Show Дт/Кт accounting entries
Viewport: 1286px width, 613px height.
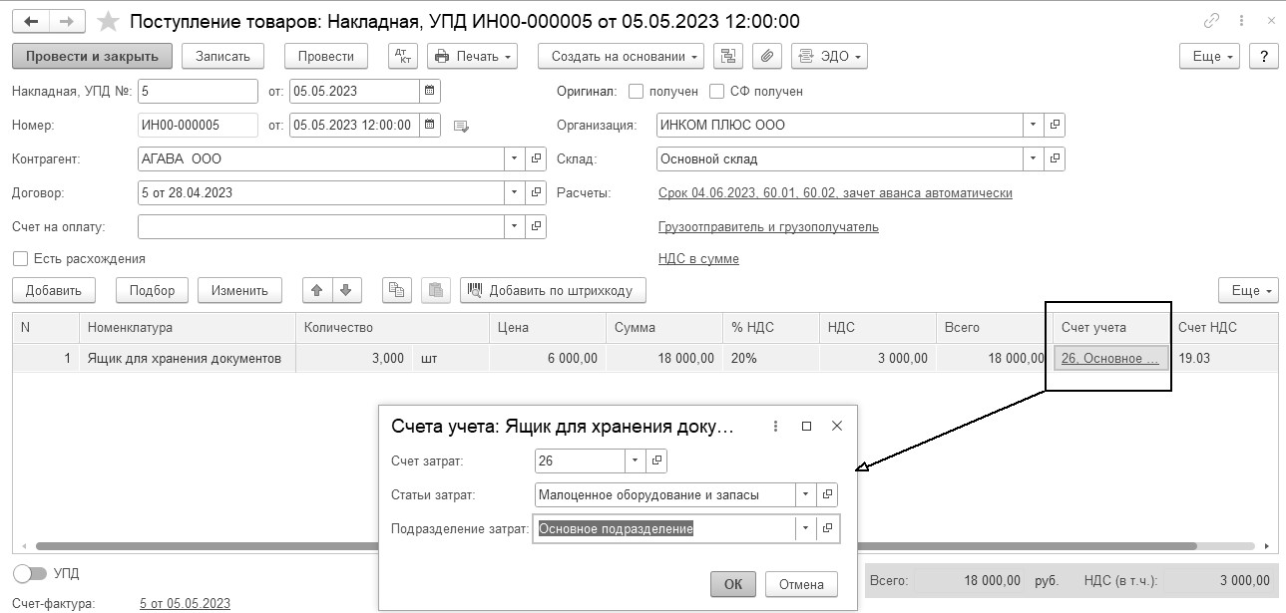pyautogui.click(x=402, y=56)
